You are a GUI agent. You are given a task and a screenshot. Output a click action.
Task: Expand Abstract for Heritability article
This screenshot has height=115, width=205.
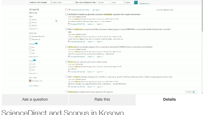[x=91, y=24]
